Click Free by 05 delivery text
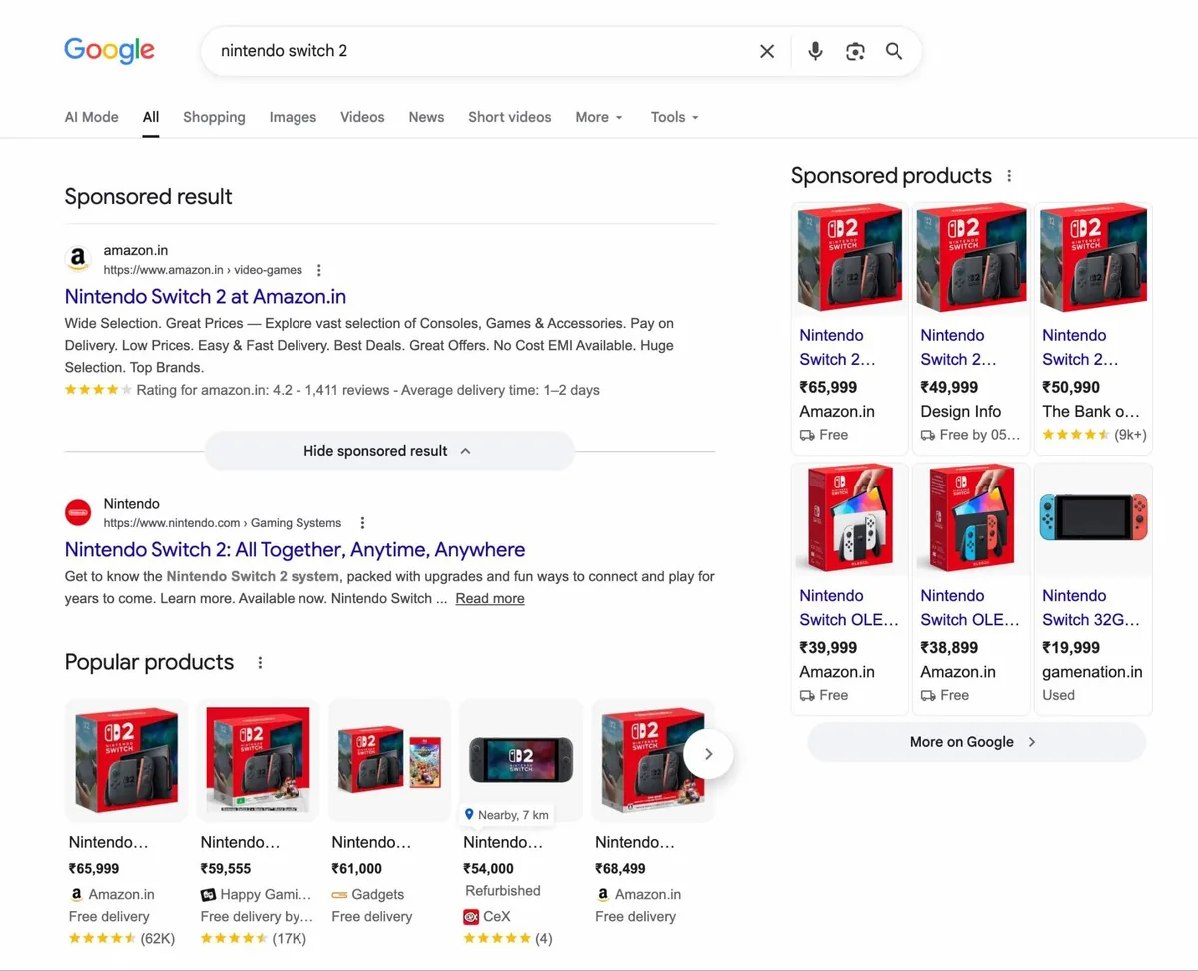1198x971 pixels. 971,435
